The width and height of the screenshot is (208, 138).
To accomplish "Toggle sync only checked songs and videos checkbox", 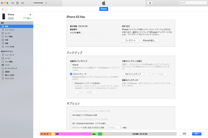I will click(x=71, y=119).
